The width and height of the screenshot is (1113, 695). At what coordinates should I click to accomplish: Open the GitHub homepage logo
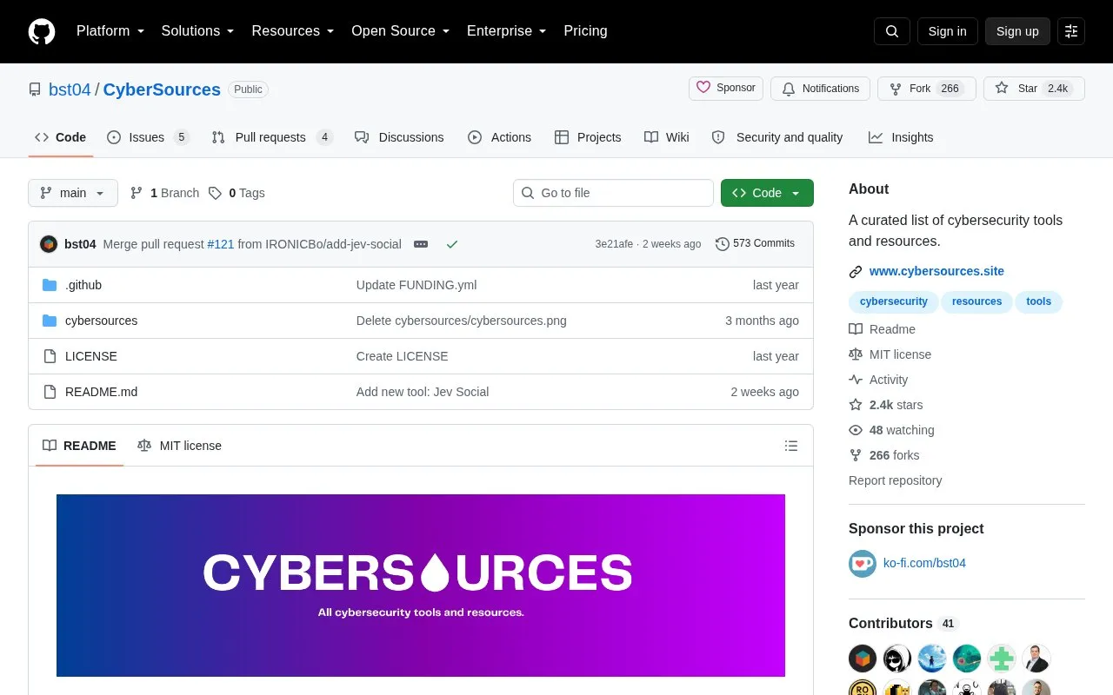(42, 31)
